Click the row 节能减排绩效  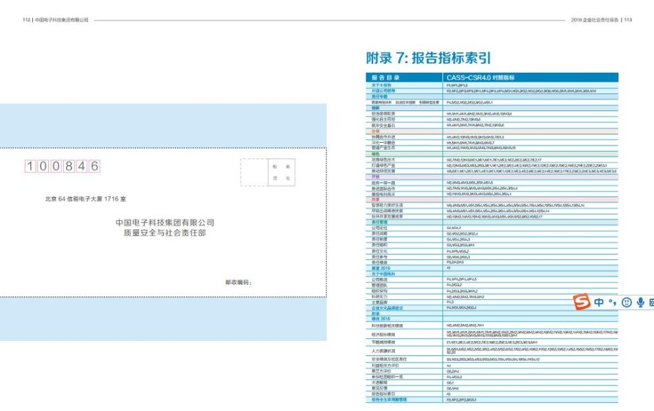point(492,342)
